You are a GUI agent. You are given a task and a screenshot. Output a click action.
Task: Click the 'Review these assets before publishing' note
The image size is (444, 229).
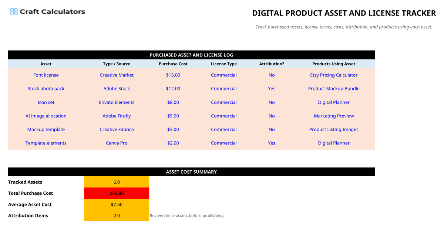pos(187,216)
